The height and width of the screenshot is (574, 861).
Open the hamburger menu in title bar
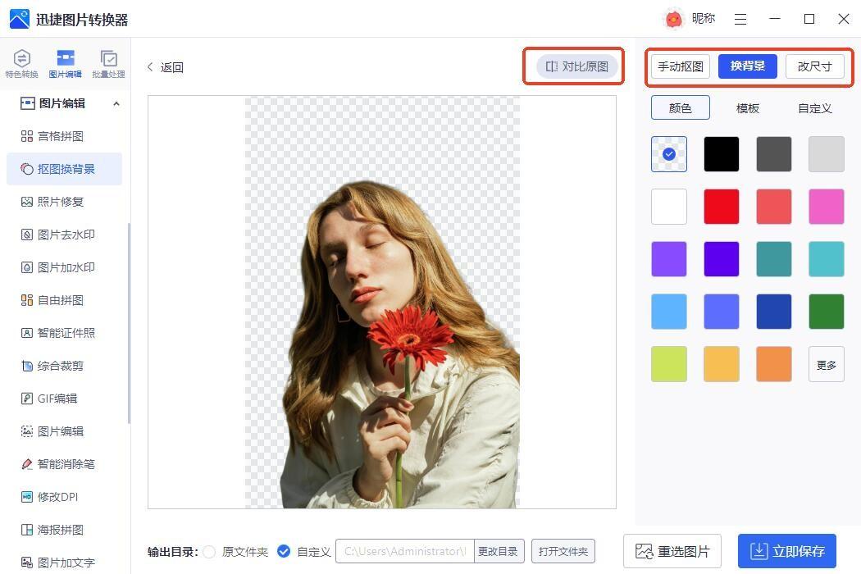pyautogui.click(x=740, y=19)
